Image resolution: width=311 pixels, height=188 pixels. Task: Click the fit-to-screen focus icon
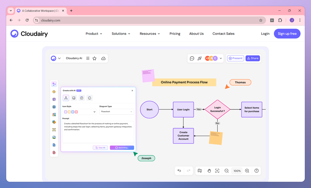217,171
